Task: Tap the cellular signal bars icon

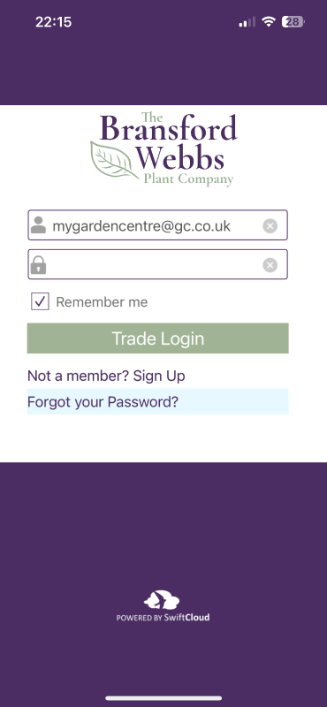Action: tap(247, 22)
